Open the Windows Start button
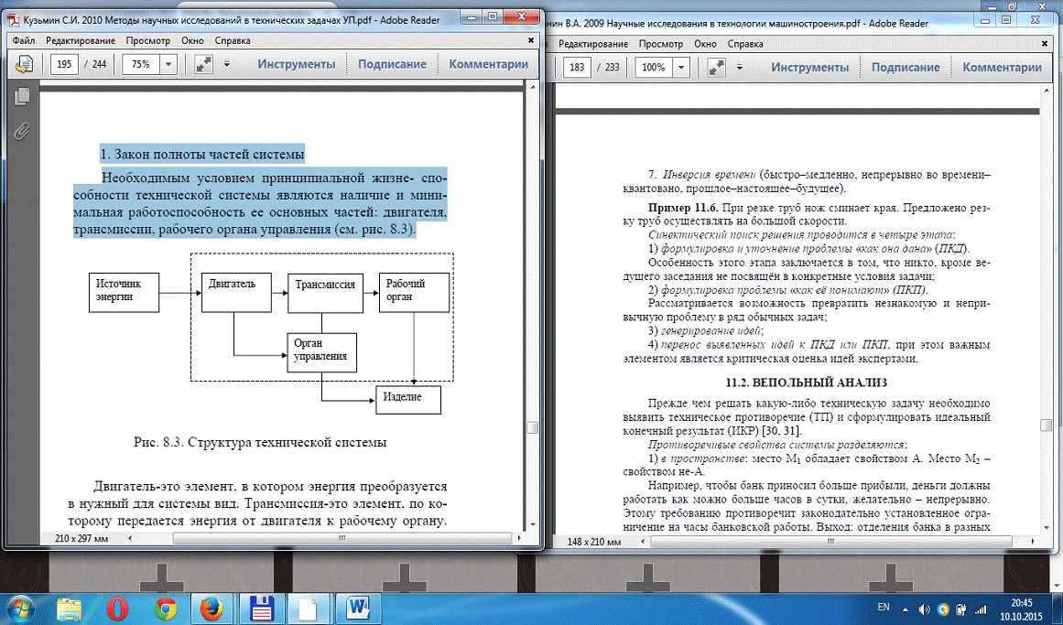The width and height of the screenshot is (1063, 625). point(20,608)
